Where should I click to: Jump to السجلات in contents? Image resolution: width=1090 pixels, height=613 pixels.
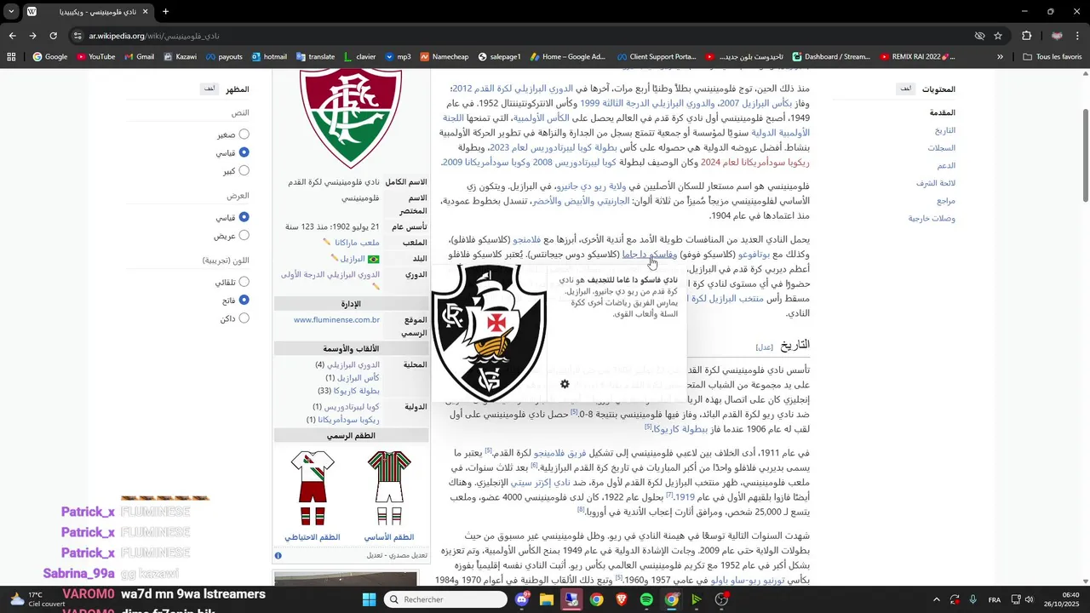(942, 148)
